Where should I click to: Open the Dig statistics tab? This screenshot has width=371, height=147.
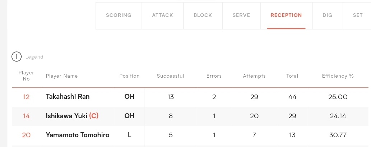tap(328, 15)
